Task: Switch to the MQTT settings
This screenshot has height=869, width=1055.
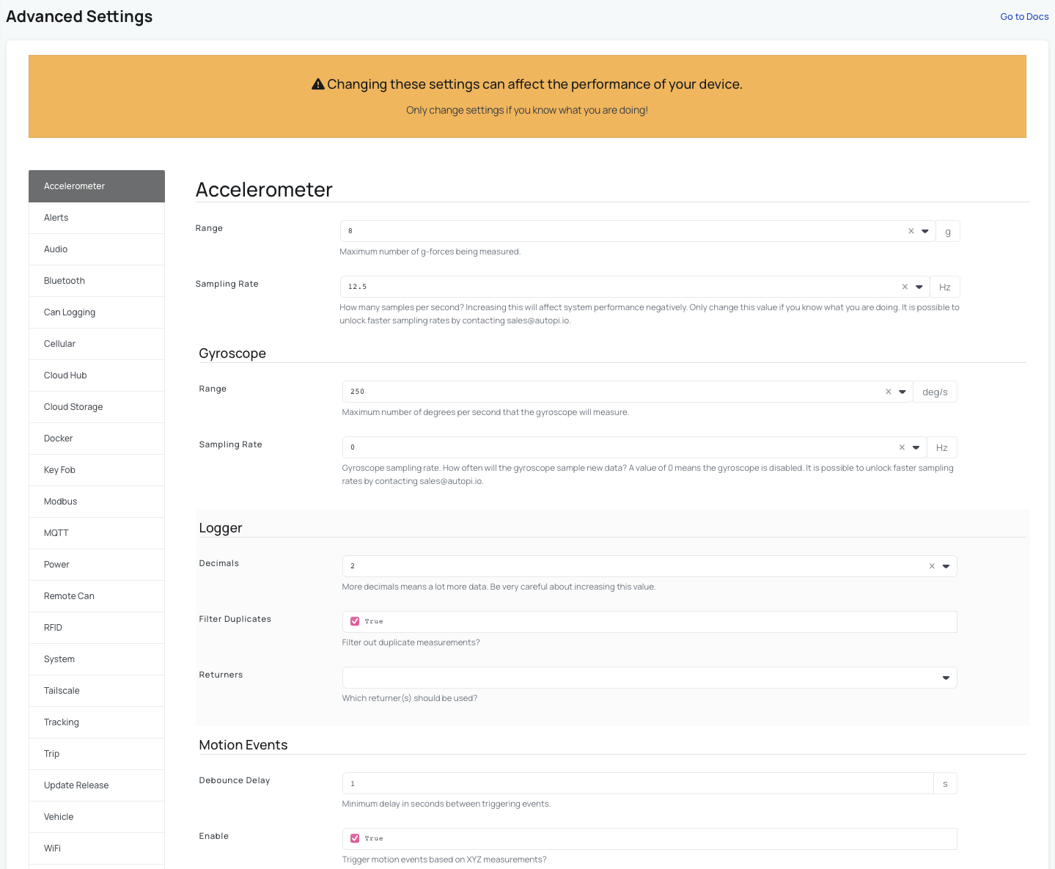Action: pos(97,533)
